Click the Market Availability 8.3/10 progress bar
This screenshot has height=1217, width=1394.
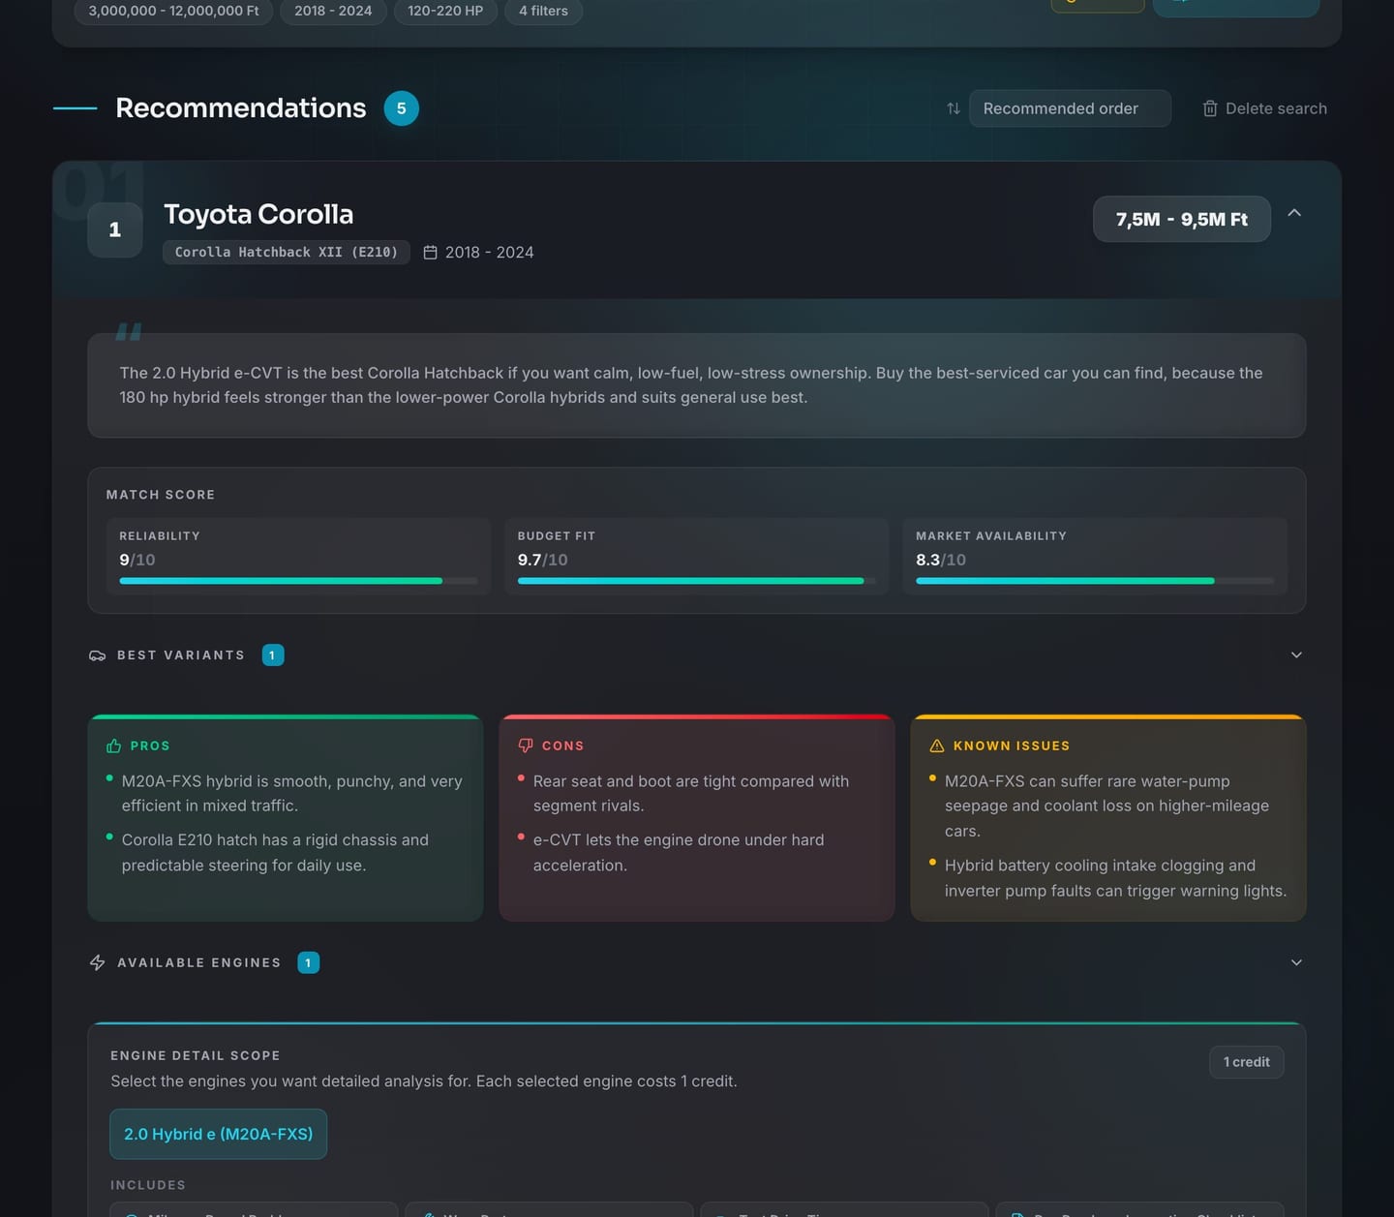pyautogui.click(x=1095, y=581)
